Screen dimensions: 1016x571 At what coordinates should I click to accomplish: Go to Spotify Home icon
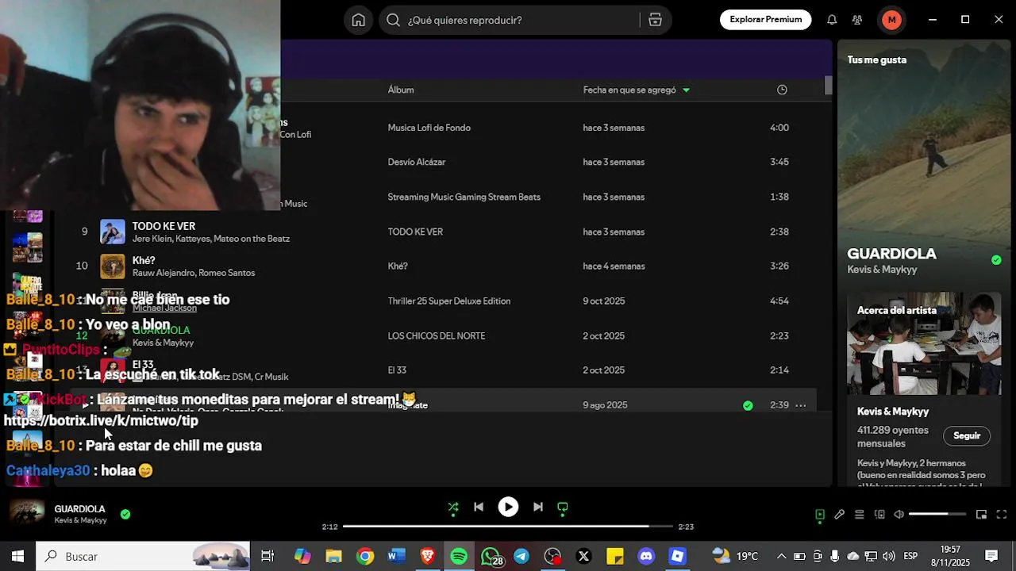click(359, 20)
